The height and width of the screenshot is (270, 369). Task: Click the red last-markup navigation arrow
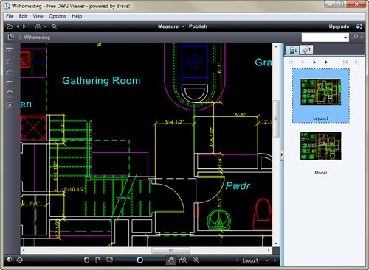[x=357, y=63]
